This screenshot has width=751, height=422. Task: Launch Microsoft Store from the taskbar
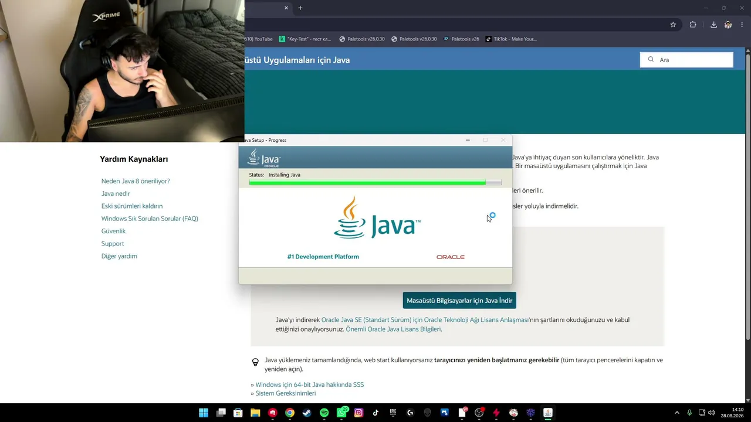pos(238,413)
